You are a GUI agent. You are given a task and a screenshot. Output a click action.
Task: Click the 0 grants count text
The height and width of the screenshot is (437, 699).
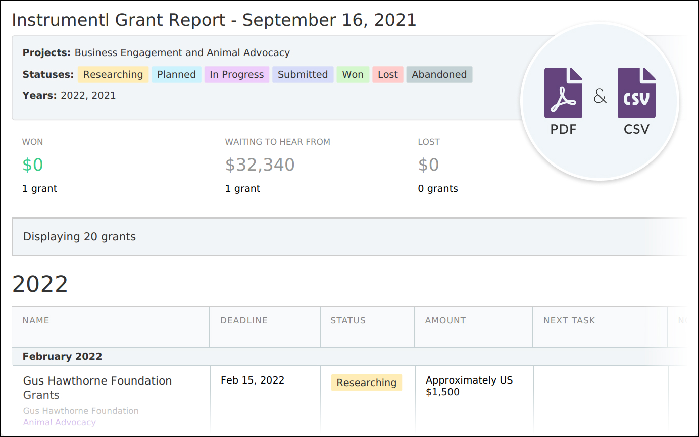[438, 189]
